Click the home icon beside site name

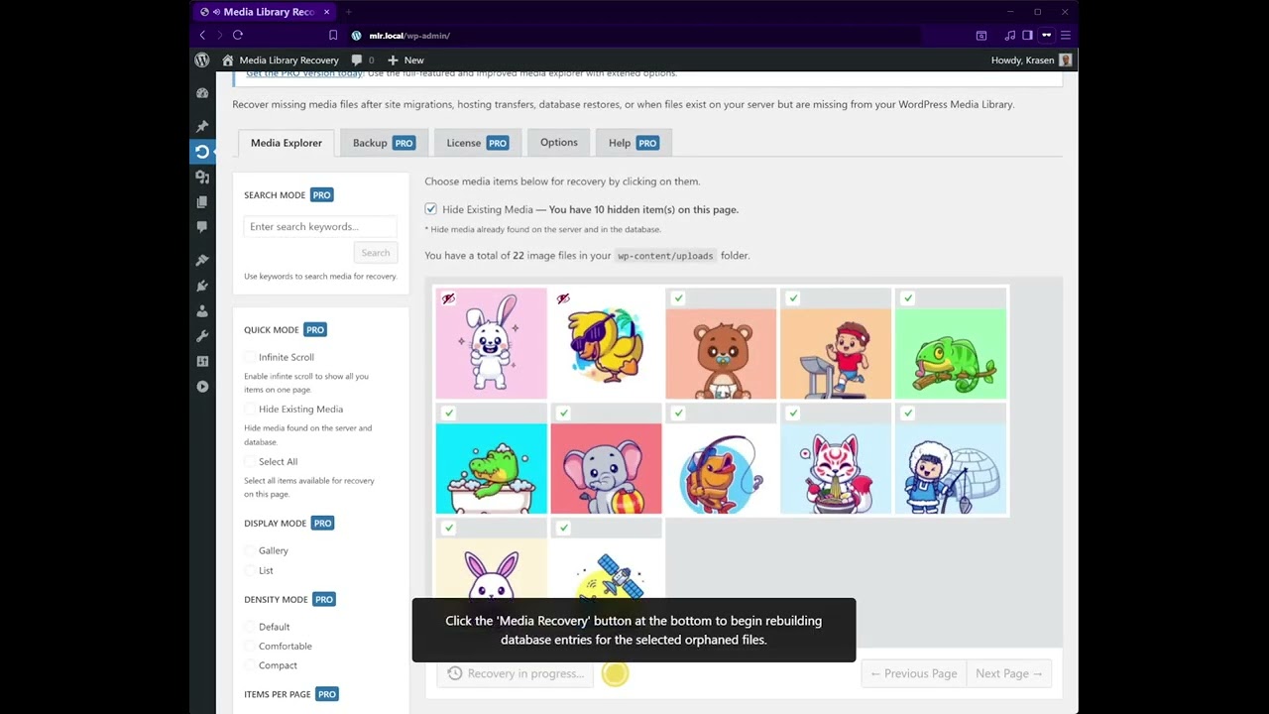[227, 59]
